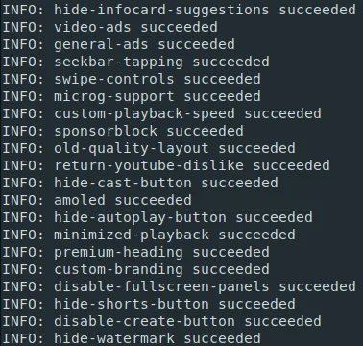Select the hide-watermark succeeded log line
The width and height of the screenshot is (363, 346).
132,338
